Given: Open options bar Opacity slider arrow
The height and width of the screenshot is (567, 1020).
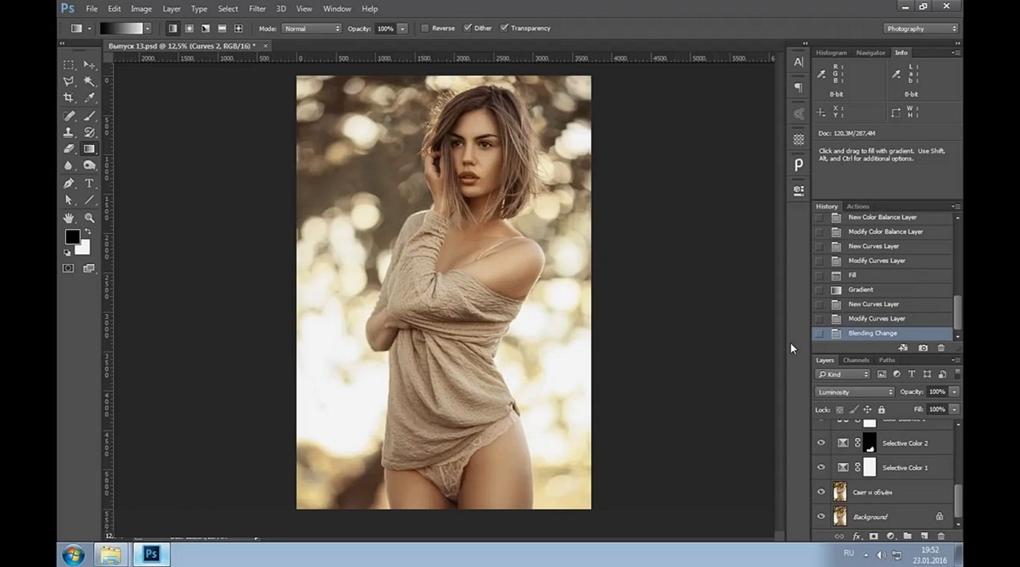Looking at the screenshot, I should click(x=402, y=29).
